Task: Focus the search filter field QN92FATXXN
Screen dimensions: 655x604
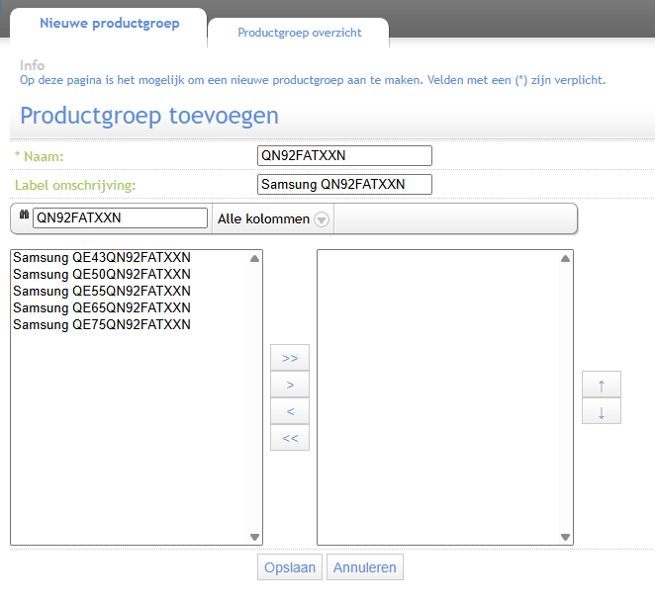Action: click(120, 218)
